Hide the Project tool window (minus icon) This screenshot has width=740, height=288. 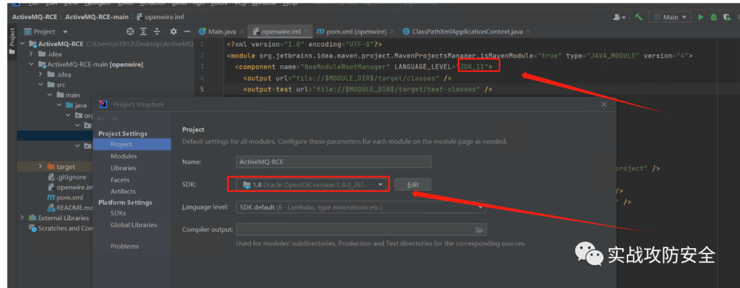187,32
